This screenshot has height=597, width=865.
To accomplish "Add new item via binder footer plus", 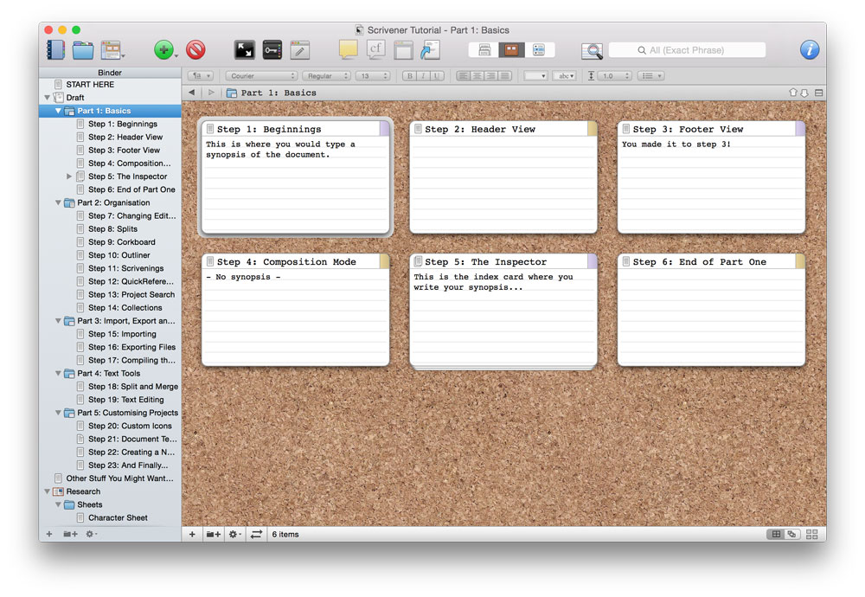I will pos(49,534).
